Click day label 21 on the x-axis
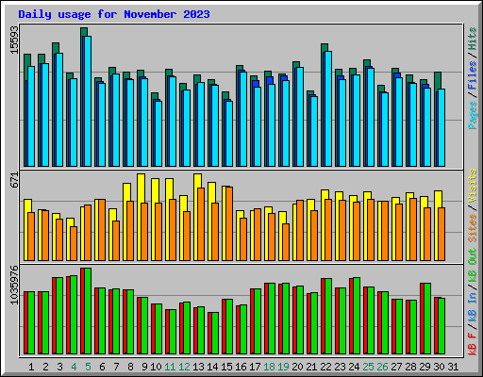Image resolution: width=483 pixels, height=377 pixels. tap(311, 367)
